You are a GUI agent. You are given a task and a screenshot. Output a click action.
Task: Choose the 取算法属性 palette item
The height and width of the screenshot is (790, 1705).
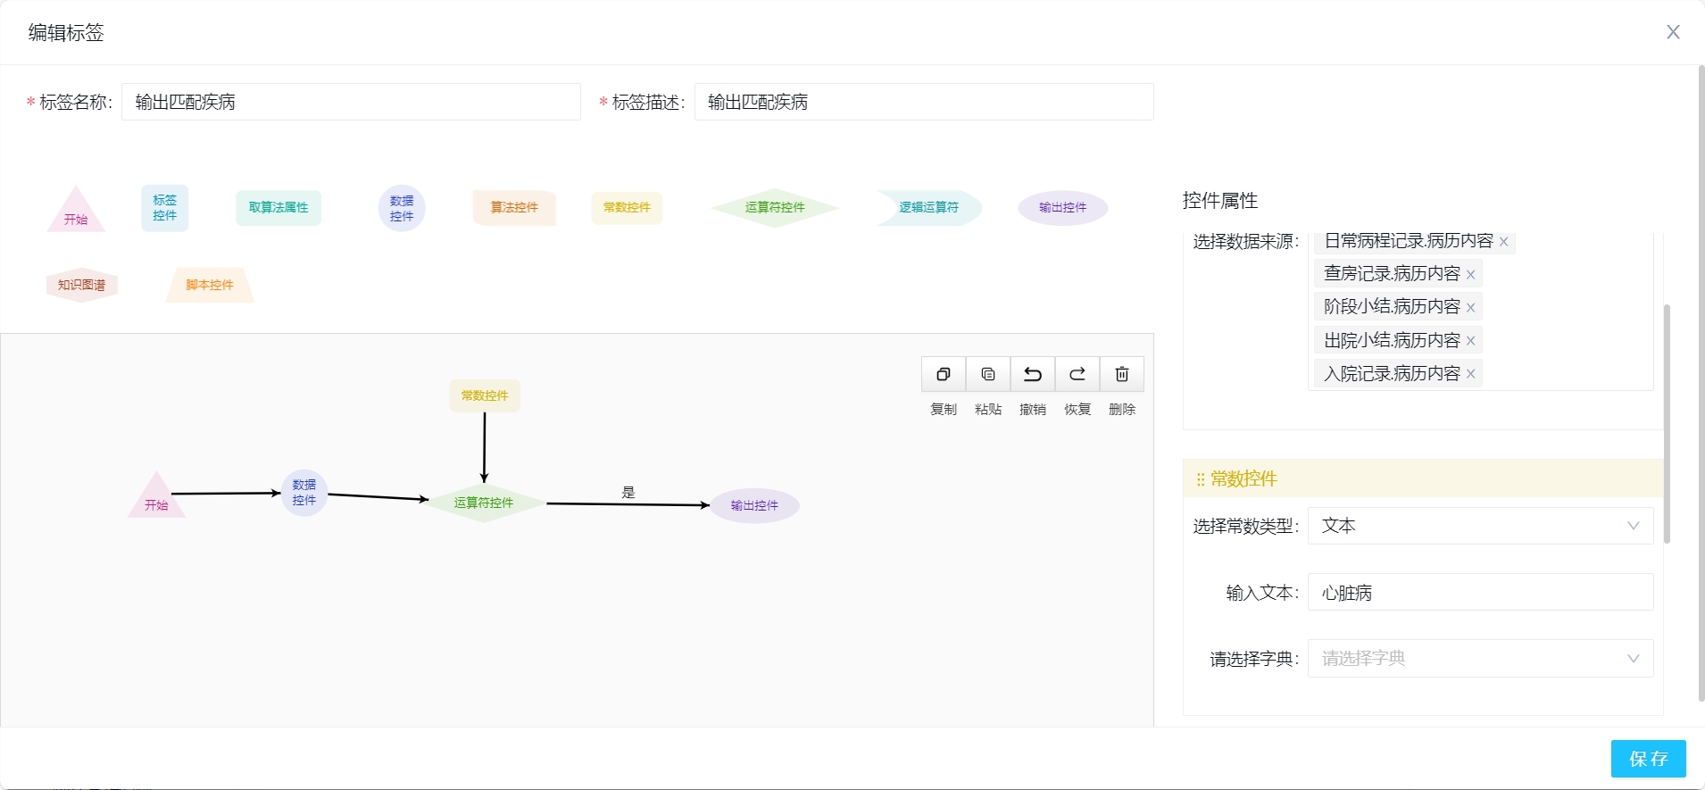pyautogui.click(x=279, y=208)
